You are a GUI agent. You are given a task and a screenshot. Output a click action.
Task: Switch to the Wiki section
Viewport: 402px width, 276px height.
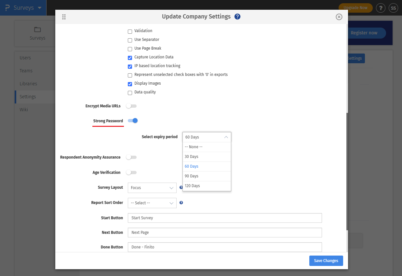click(x=24, y=109)
